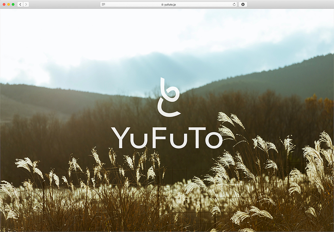
Task: Click the yufuto.jp address field
Action: 169,4
